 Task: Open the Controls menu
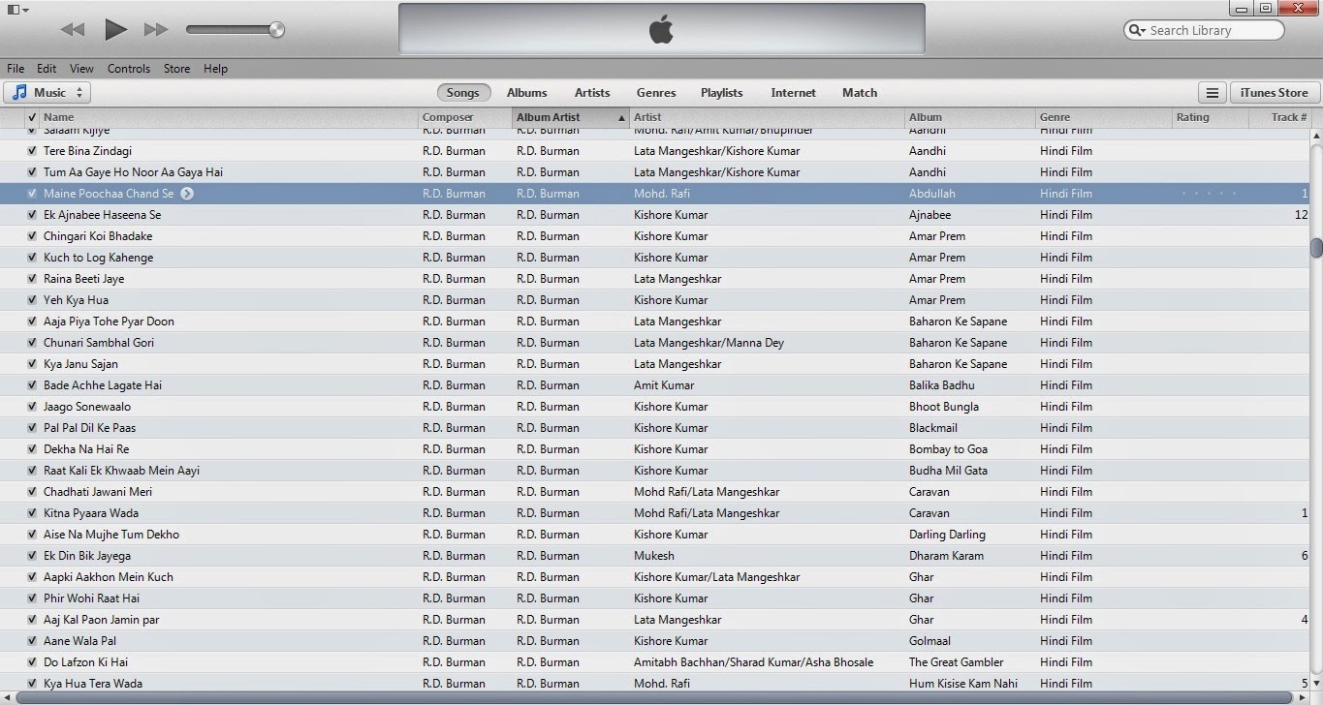pyautogui.click(x=129, y=69)
